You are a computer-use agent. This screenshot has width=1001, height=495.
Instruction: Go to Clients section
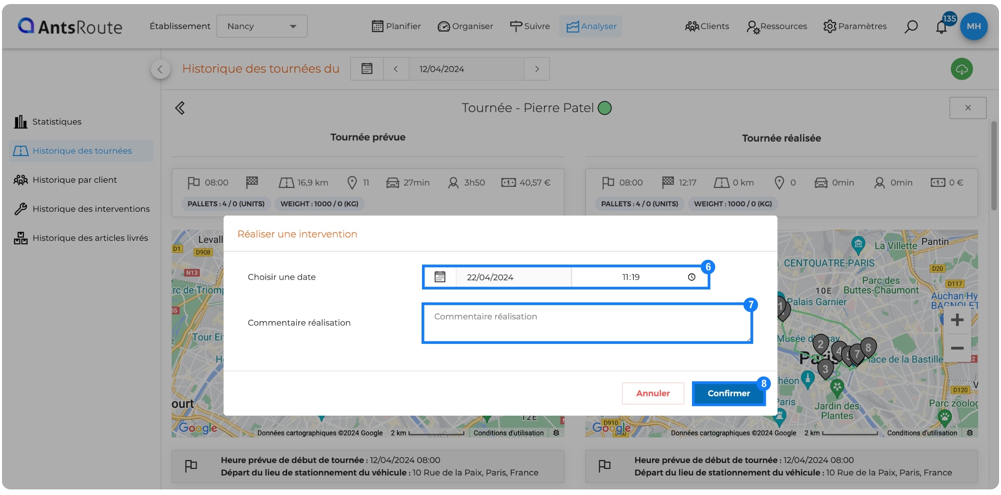point(707,26)
